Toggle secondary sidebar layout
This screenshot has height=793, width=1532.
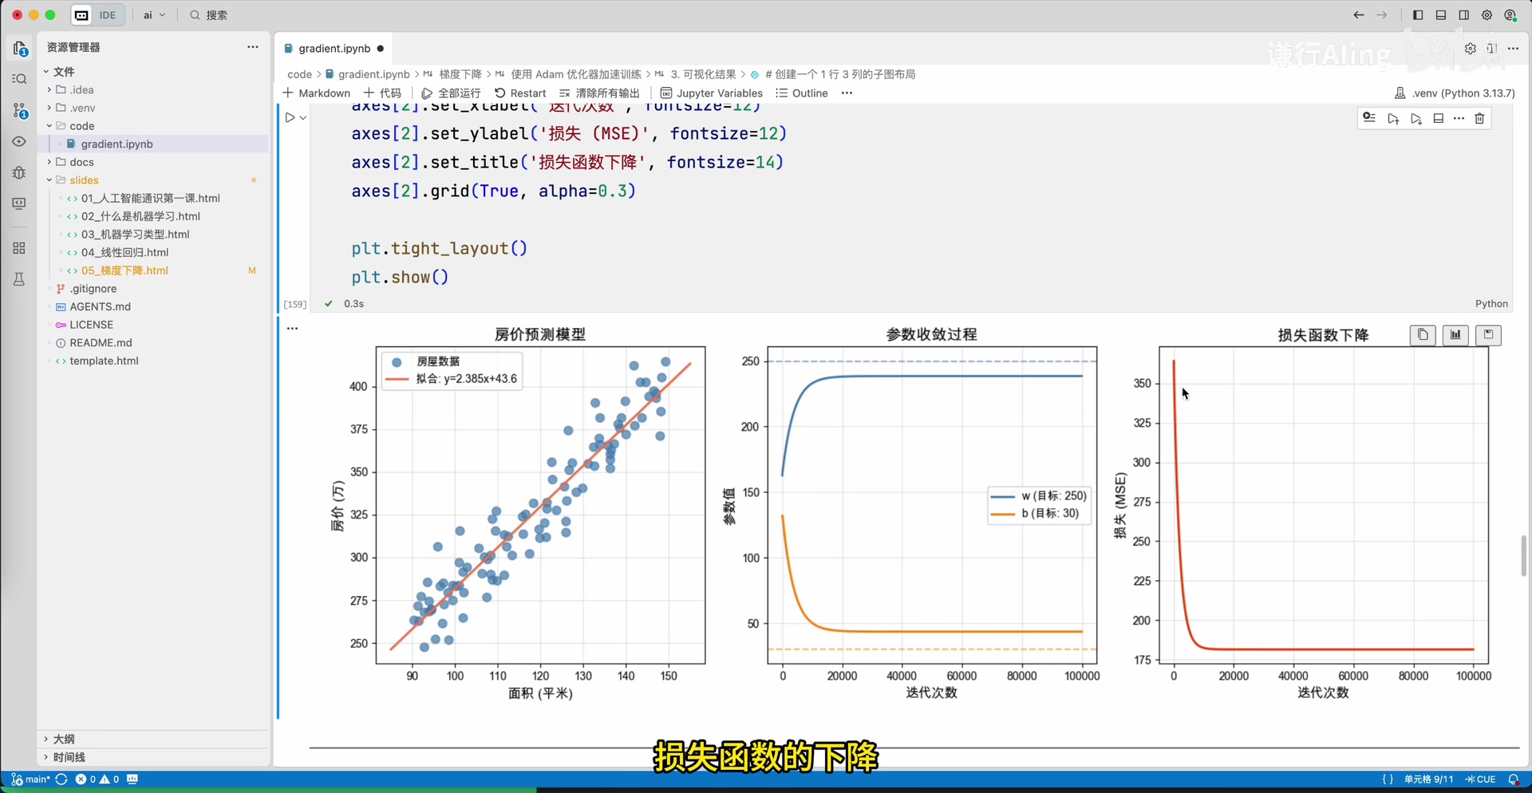pyautogui.click(x=1464, y=15)
